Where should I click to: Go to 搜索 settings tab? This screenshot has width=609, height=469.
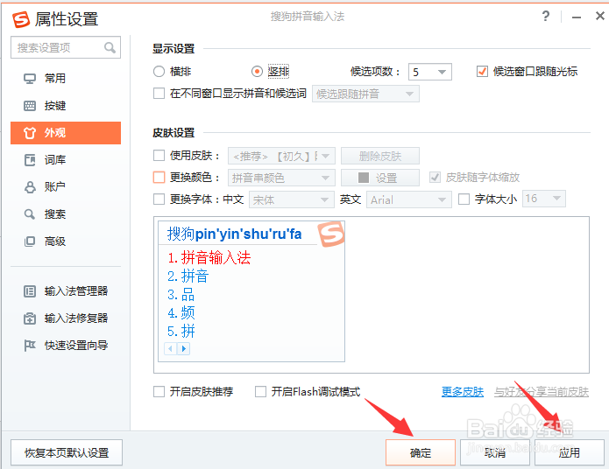[x=66, y=214]
